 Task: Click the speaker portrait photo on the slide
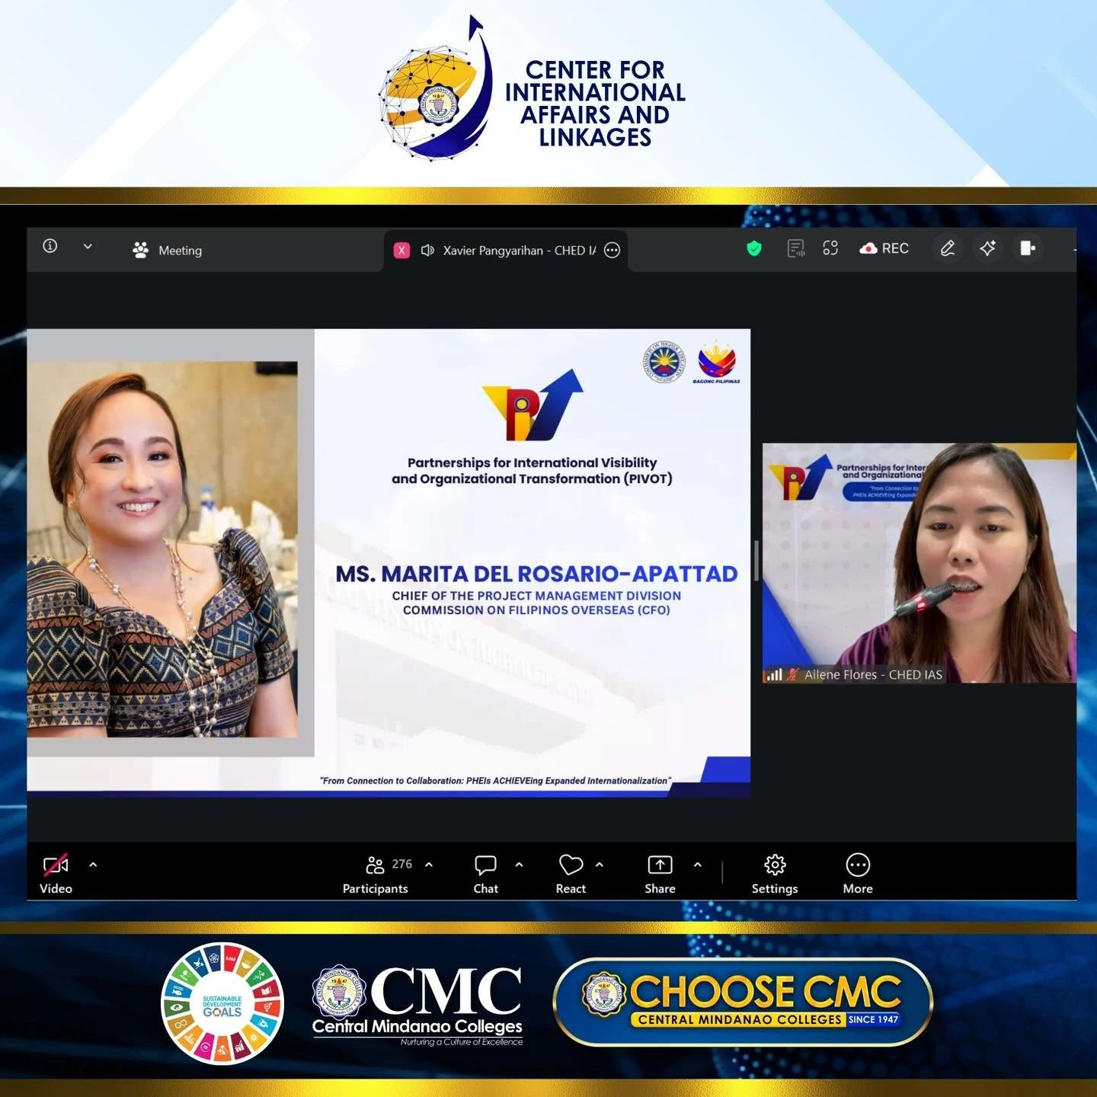click(162, 549)
